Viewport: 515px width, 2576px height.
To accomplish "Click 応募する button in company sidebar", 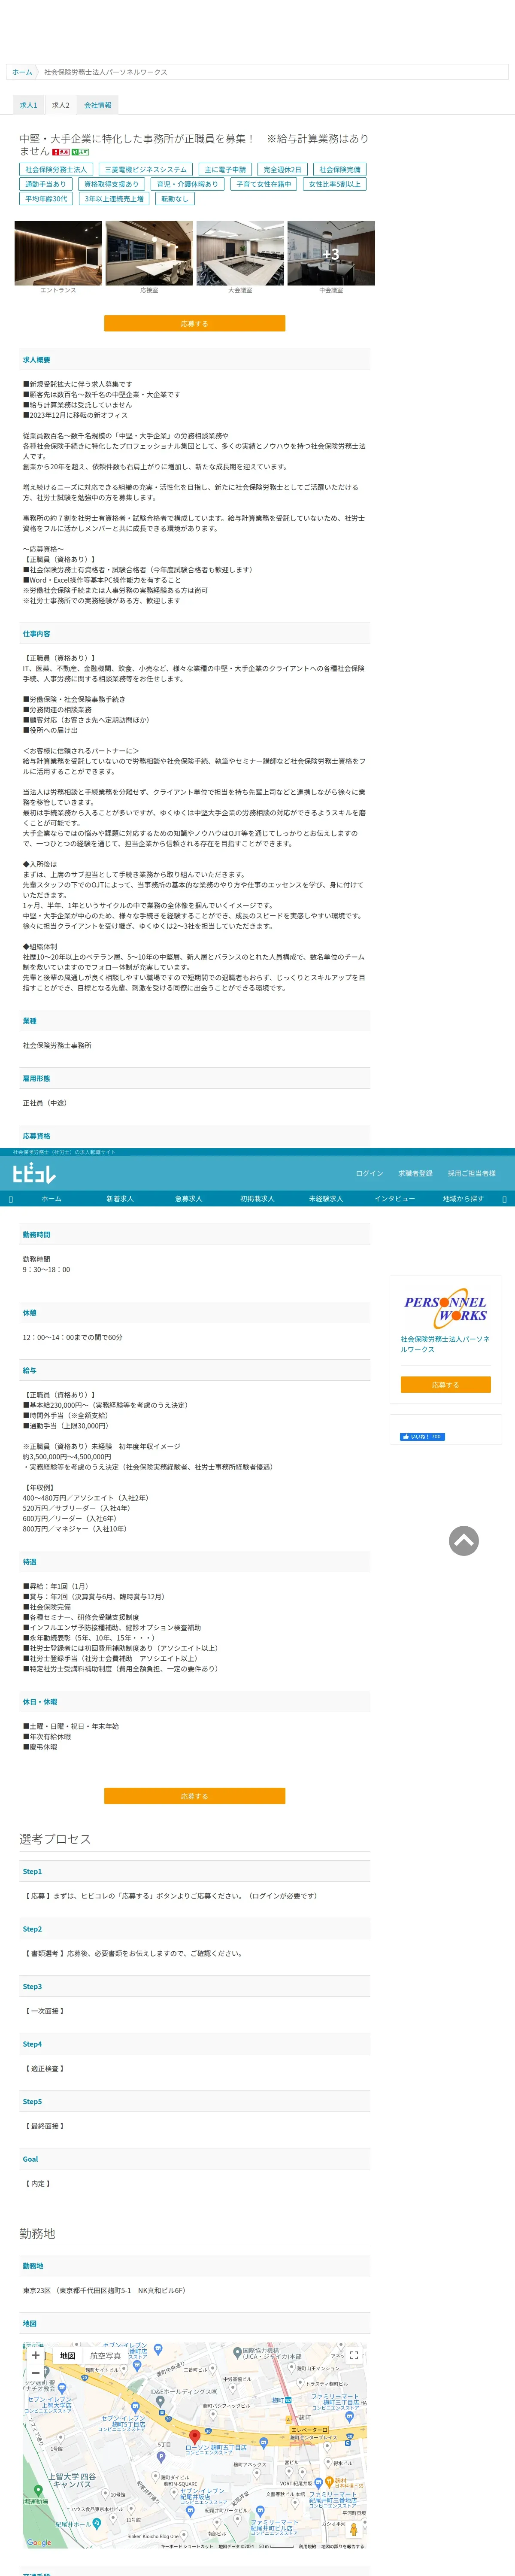I will (445, 1385).
